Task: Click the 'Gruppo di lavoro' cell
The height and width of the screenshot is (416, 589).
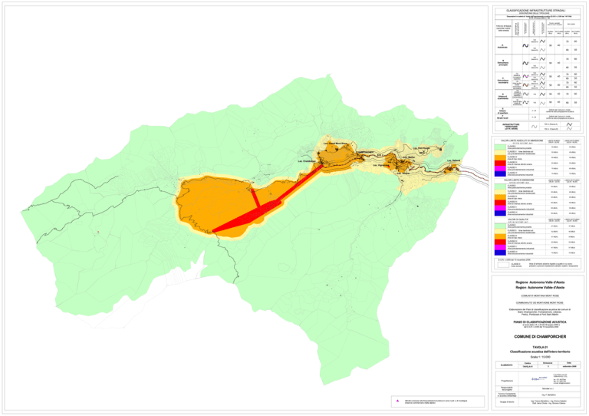Action: tap(506, 402)
